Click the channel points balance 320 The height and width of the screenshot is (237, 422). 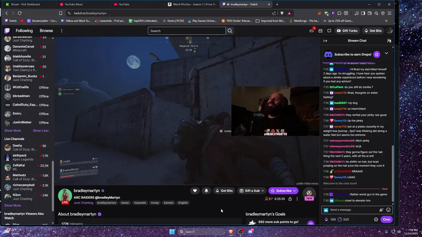tap(344, 220)
